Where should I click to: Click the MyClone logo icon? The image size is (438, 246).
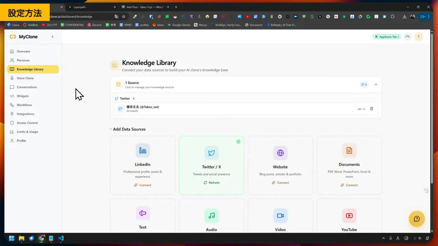coord(13,37)
